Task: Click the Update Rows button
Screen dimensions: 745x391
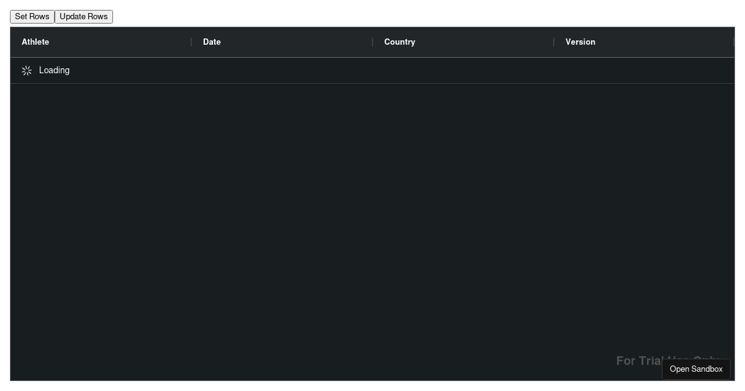Action: point(84,17)
